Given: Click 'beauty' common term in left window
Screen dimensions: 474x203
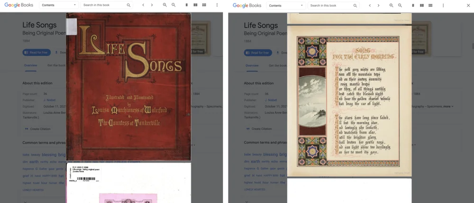Looking at the screenshot, I should (x=36, y=155).
